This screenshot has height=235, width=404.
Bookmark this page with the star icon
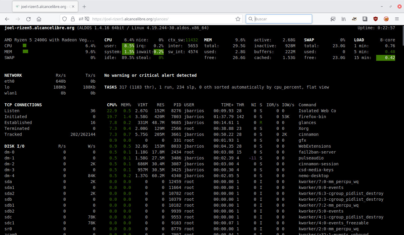238,19
